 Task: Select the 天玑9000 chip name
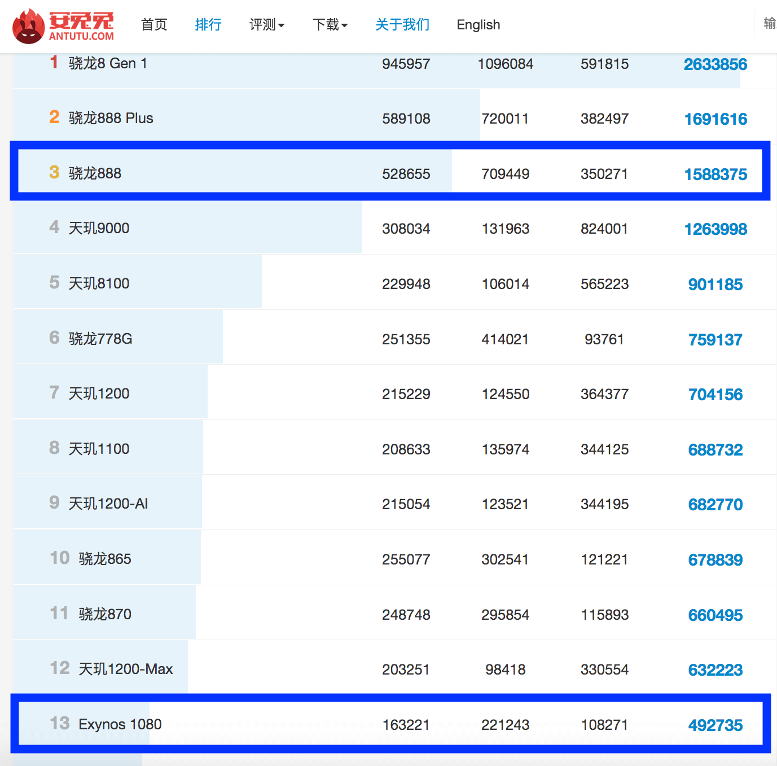point(99,228)
